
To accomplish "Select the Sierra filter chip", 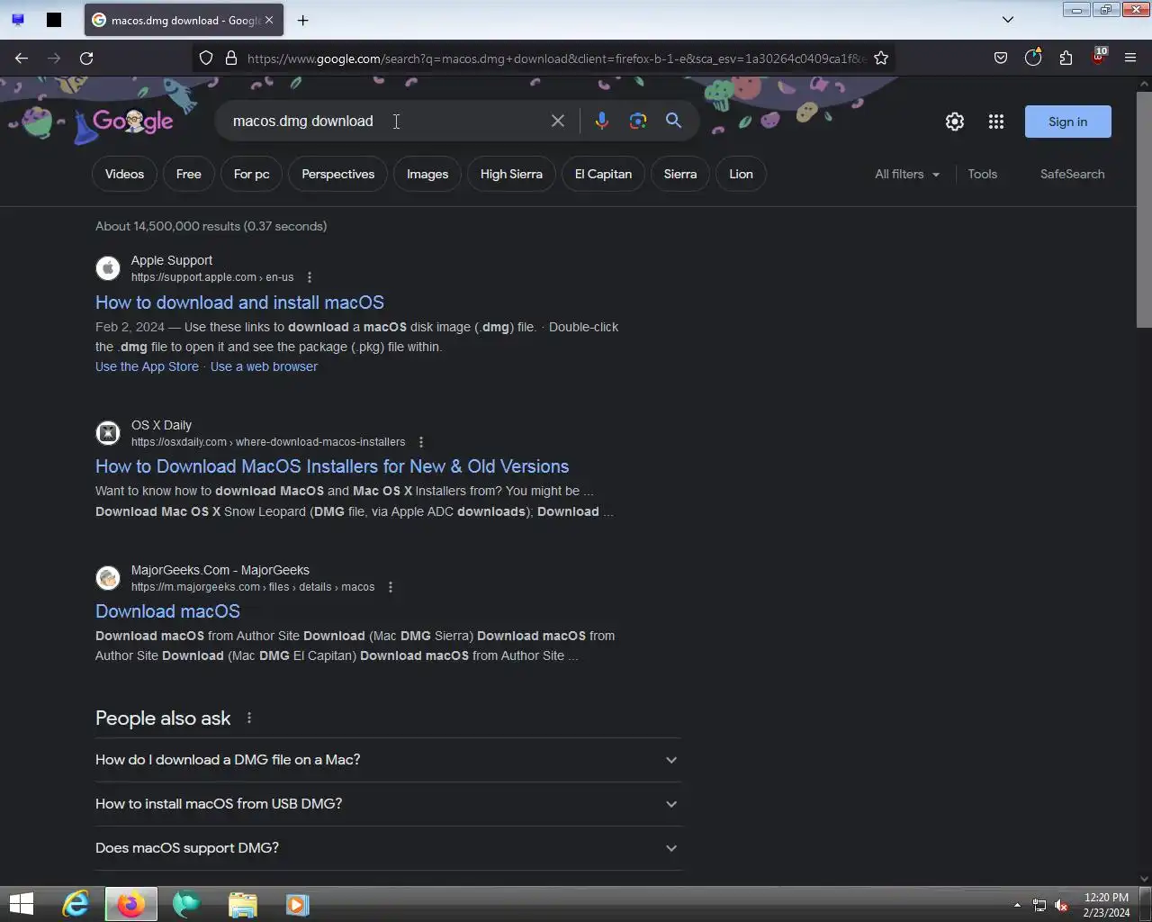I will click(680, 174).
